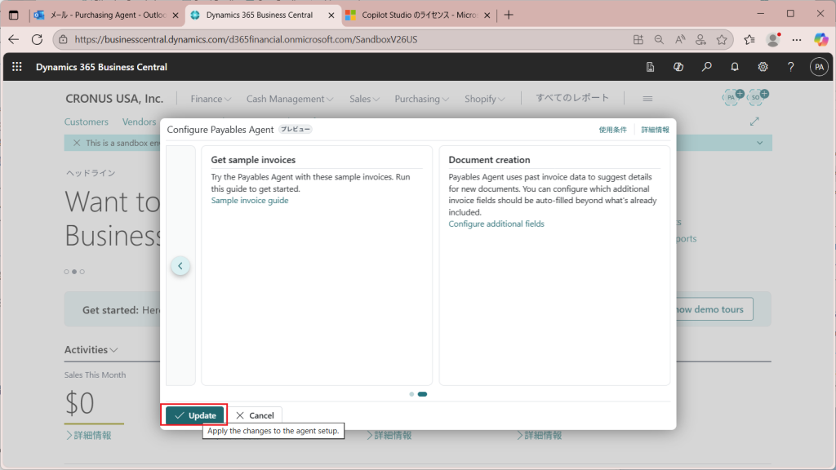
Task: Select the SO agent icon under header
Action: coord(757,97)
